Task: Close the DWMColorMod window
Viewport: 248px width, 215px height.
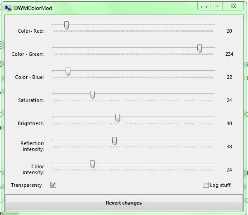Action: coord(233,6)
